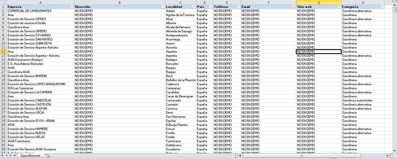
Task: Open the País column filter dropdown
Action: tap(211, 7)
